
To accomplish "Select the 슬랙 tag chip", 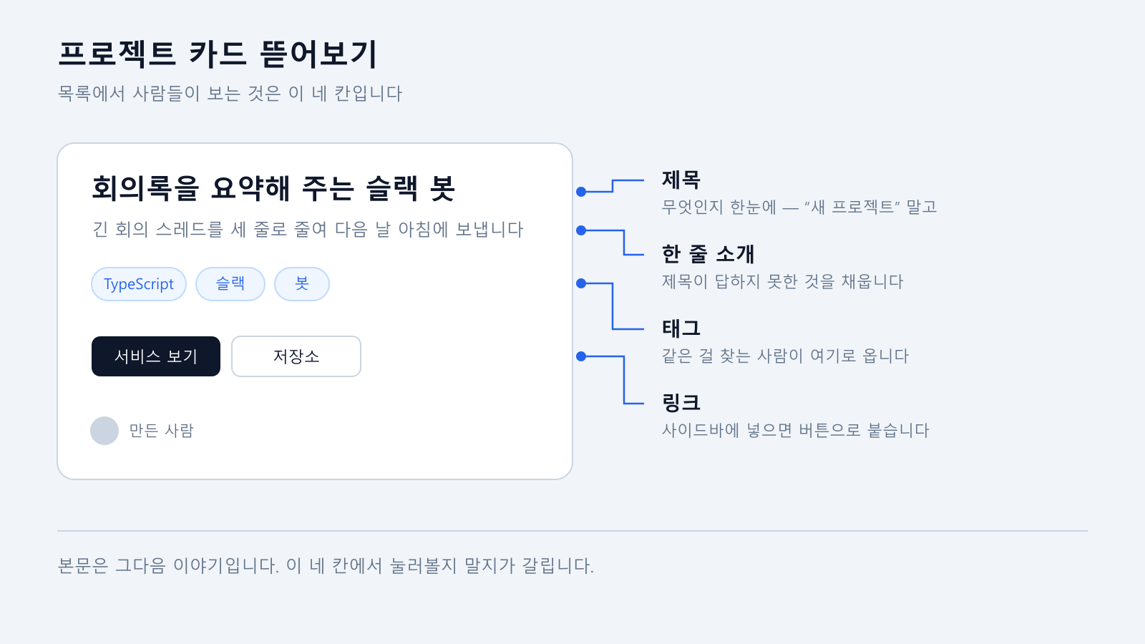I will 230,284.
